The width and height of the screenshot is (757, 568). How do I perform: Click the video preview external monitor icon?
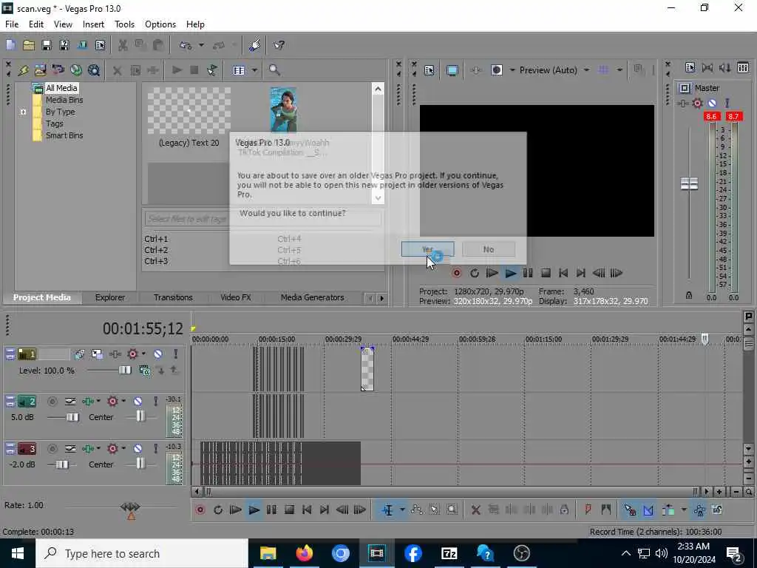click(452, 70)
